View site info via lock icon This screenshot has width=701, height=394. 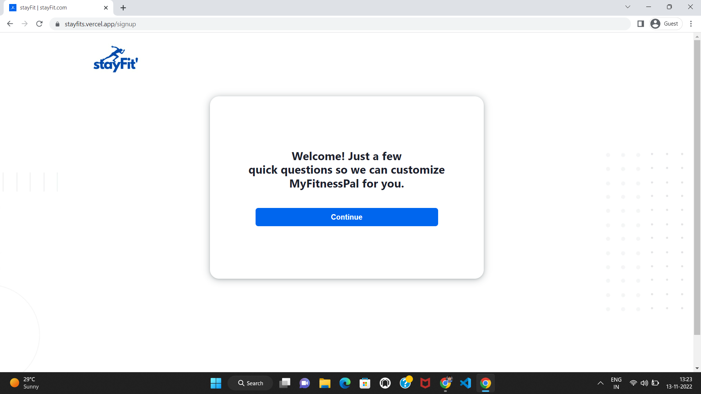(x=57, y=24)
